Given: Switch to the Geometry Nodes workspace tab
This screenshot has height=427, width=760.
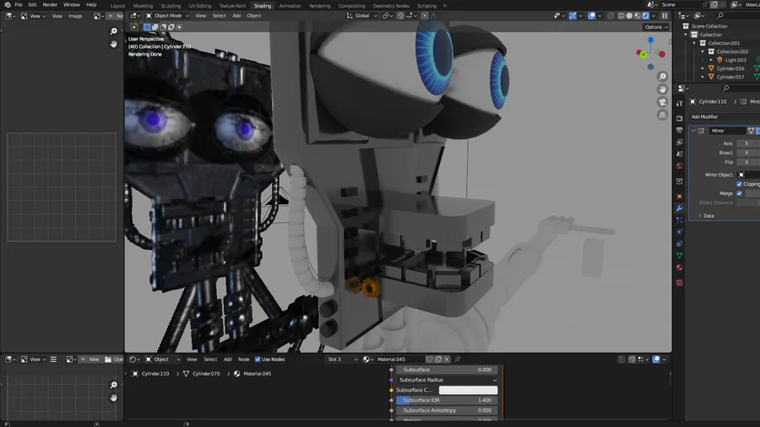Looking at the screenshot, I should pos(391,6).
